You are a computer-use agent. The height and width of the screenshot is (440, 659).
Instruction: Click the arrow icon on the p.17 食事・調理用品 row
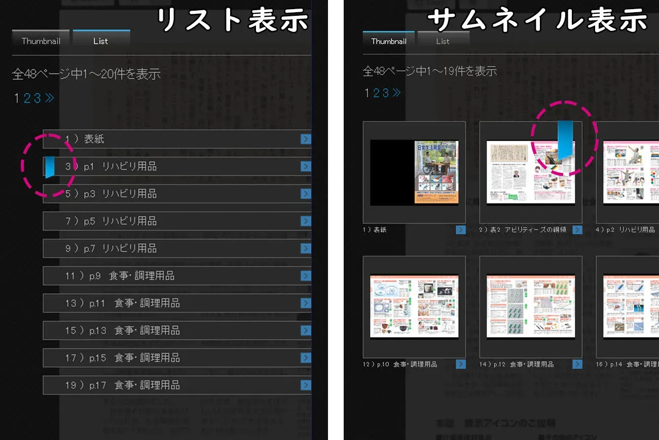(305, 386)
